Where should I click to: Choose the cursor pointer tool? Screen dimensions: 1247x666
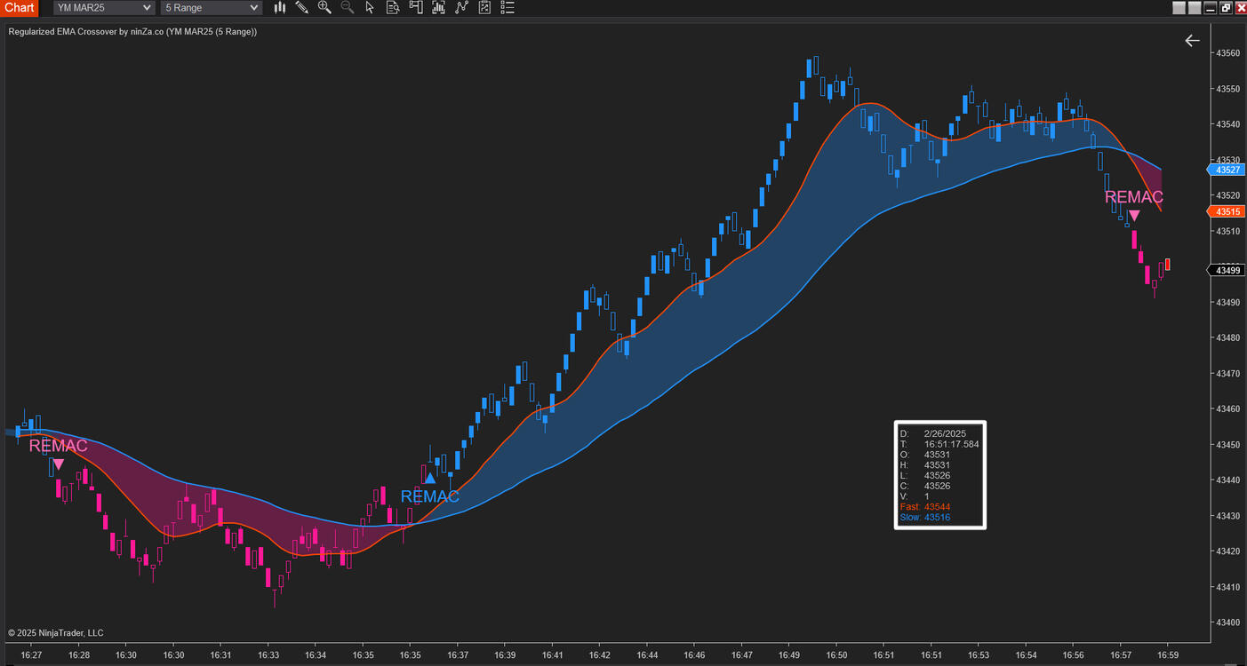pyautogui.click(x=371, y=8)
